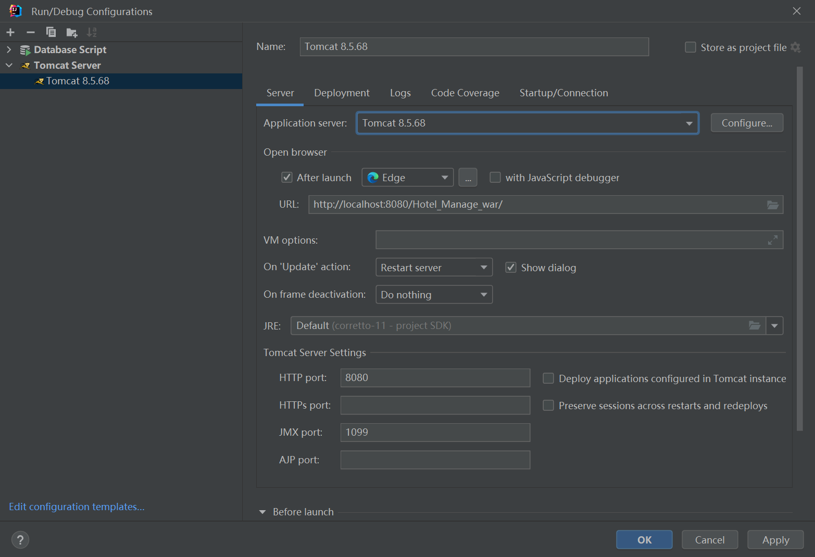This screenshot has height=557, width=815.
Task: Switch to the Server tab
Action: click(280, 93)
